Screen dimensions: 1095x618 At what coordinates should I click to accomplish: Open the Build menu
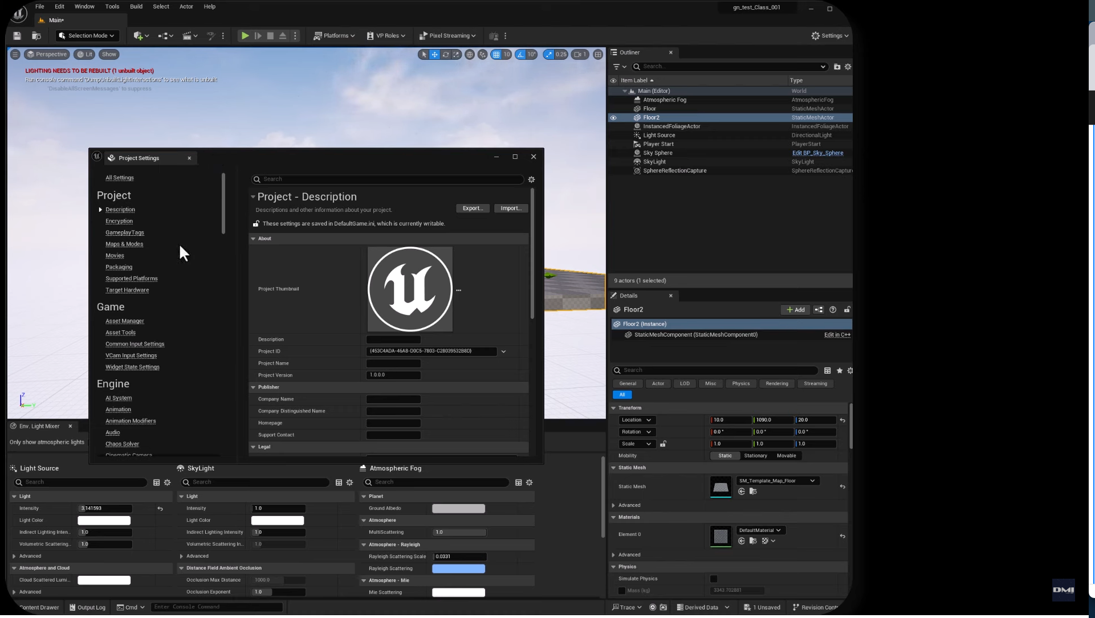[x=136, y=7]
